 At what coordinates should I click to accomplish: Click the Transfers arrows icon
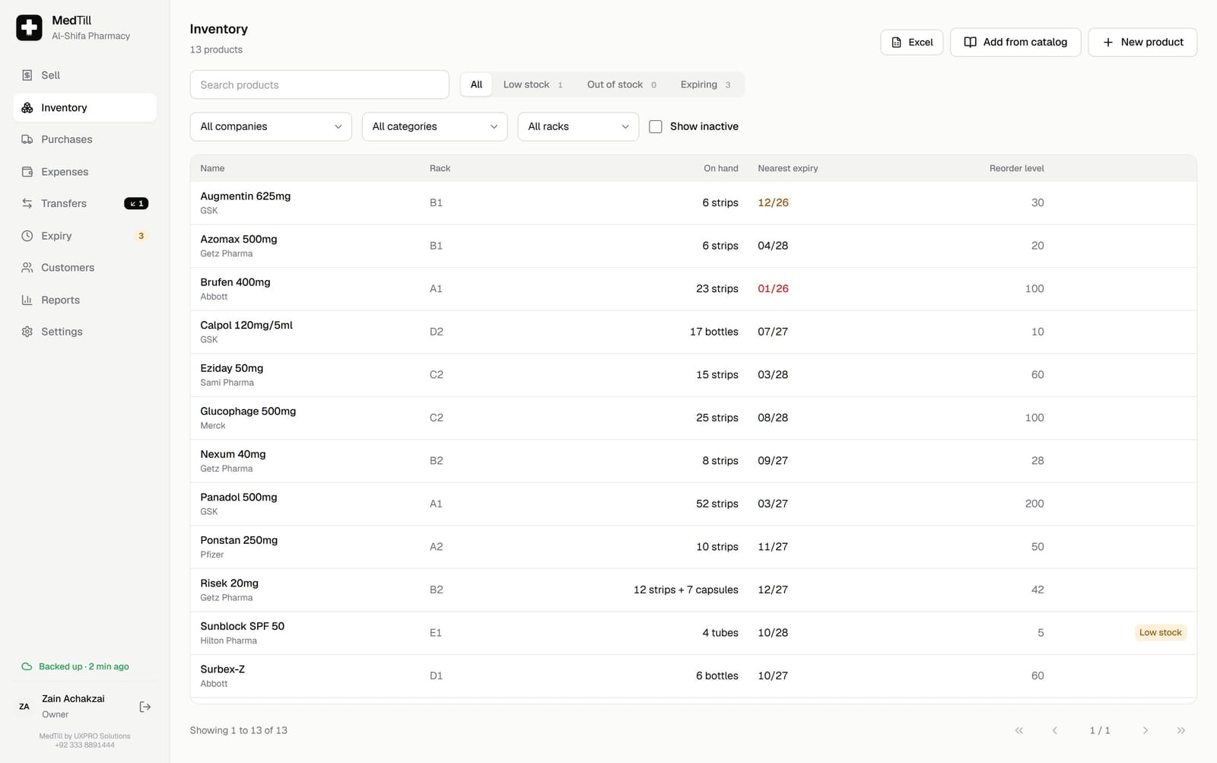[x=27, y=203]
